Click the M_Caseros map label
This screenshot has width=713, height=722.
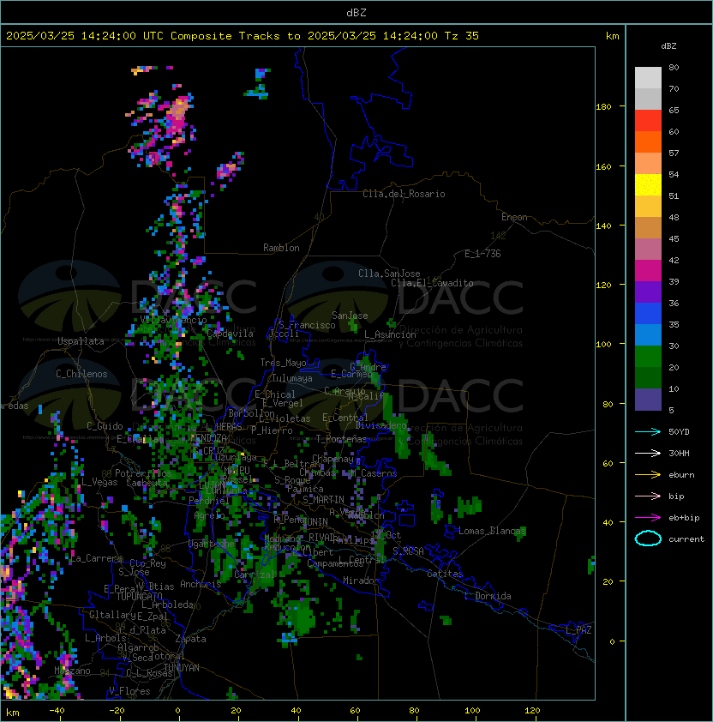(374, 472)
